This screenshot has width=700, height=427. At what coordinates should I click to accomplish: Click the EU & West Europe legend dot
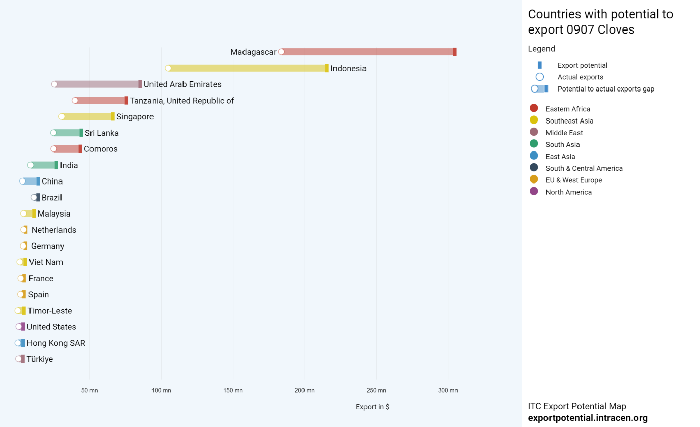tap(534, 179)
